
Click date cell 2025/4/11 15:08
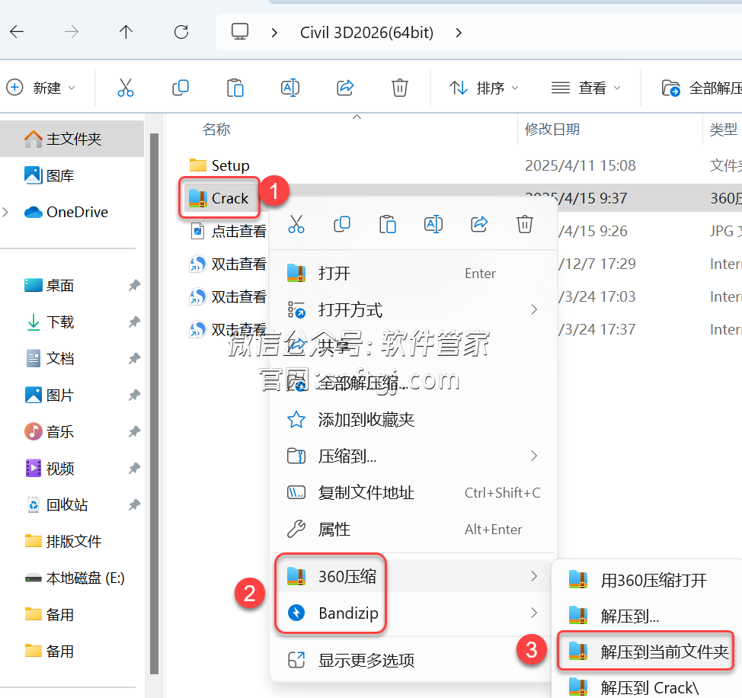coord(580,165)
